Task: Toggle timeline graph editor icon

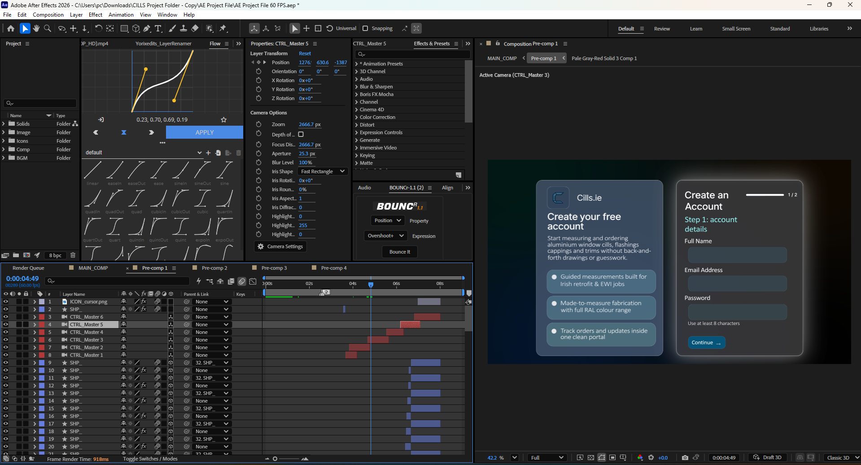Action: tap(253, 281)
